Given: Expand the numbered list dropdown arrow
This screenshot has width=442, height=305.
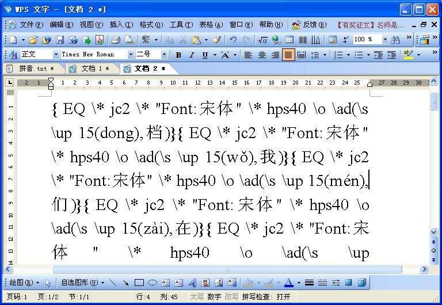Looking at the screenshot, I should (x=348, y=55).
